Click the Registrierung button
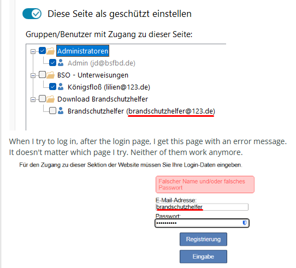Image resolution: width=296 pixels, height=268 pixels. [x=203, y=239]
